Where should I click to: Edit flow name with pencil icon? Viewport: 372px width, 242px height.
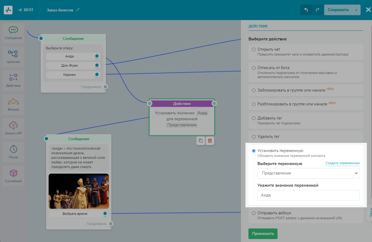click(x=78, y=10)
